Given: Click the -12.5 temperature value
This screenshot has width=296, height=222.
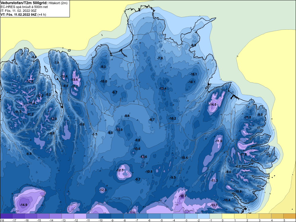Looking at the screenshot, I should [120, 170].
